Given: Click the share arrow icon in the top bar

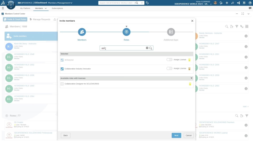Looking at the screenshot, I should click(232, 3).
